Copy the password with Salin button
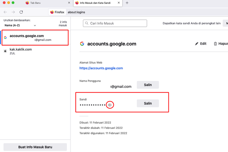The height and width of the screenshot is (152, 228). click(x=148, y=103)
